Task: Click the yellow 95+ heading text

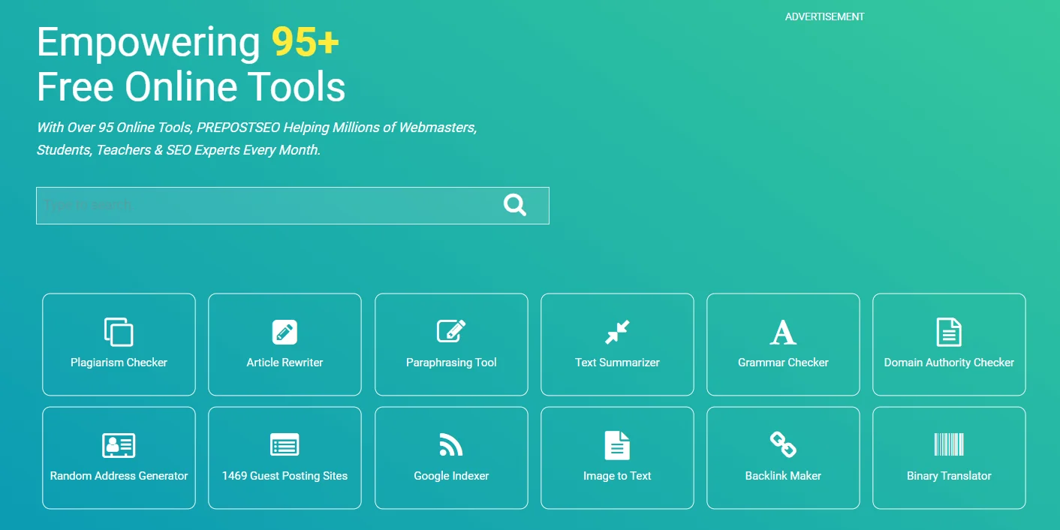Action: coord(306,42)
